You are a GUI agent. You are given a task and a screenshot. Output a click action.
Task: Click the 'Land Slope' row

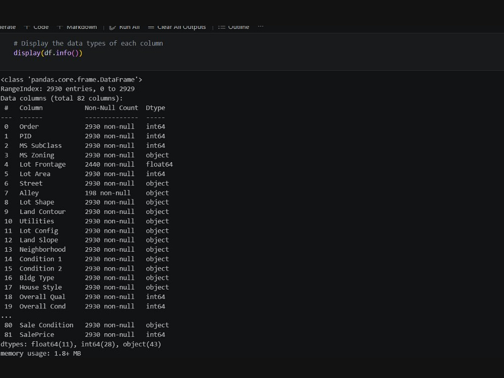click(x=87, y=240)
